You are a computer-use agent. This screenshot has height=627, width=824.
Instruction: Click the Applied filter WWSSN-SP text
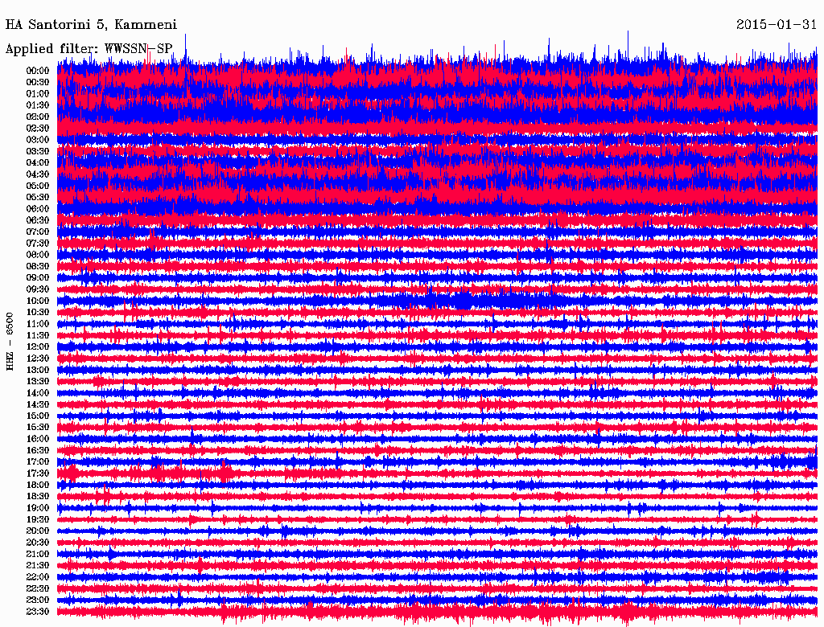[x=89, y=48]
